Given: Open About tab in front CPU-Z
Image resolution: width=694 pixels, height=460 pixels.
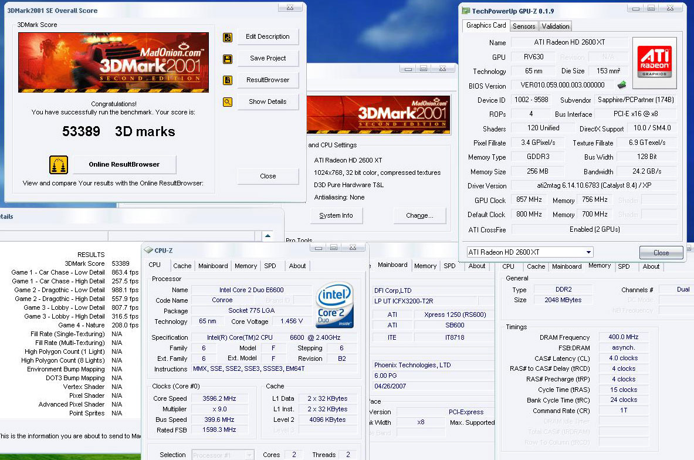Looking at the screenshot, I should (297, 266).
